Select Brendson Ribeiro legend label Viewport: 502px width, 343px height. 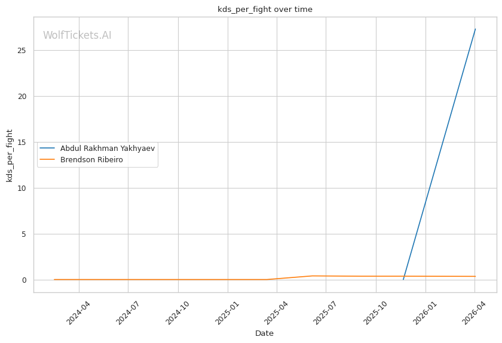(91, 159)
